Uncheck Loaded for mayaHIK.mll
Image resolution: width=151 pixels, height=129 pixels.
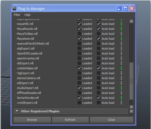[79, 24]
